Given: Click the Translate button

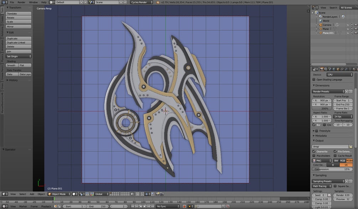Looking at the screenshot, I should (x=19, y=14).
